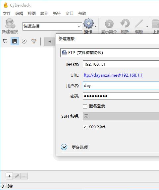The height and width of the screenshot is (190, 159).
Task: Edit bookmark using bottom pencil button
Action: [17, 176]
